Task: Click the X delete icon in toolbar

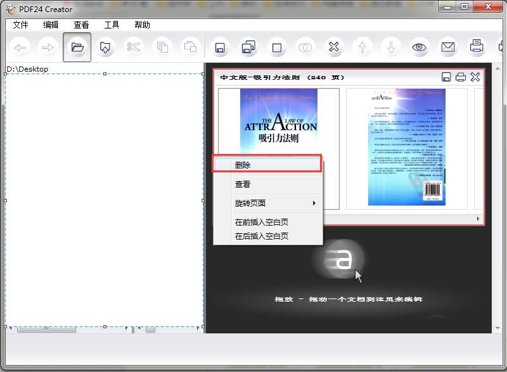Action: click(x=334, y=47)
